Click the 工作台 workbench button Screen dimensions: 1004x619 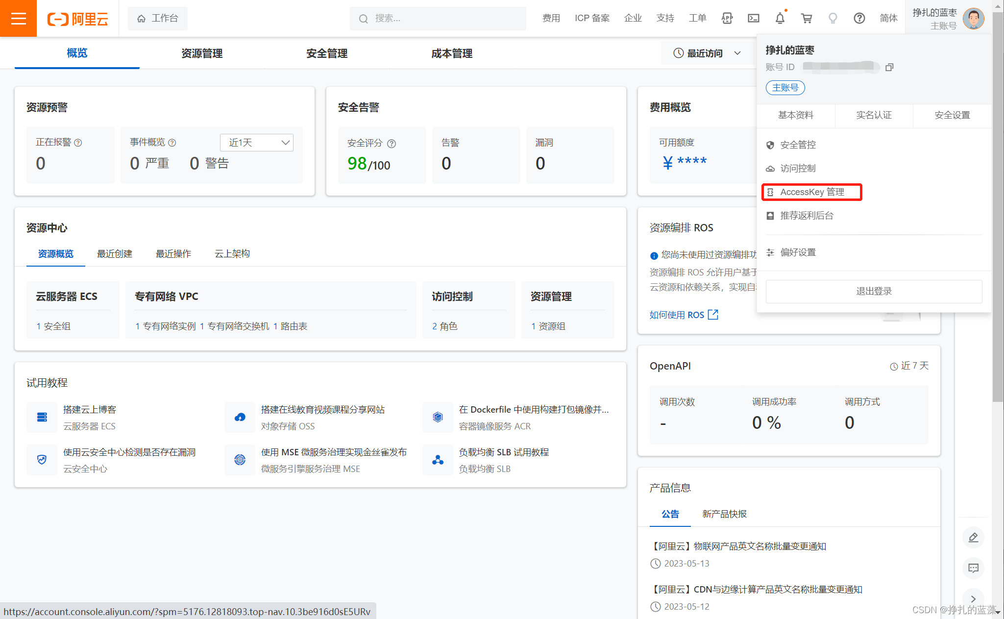(x=158, y=19)
